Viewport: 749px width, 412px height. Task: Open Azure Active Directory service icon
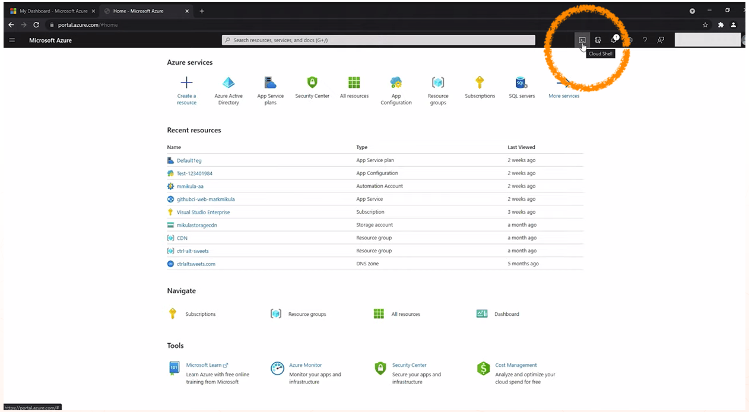click(x=228, y=82)
